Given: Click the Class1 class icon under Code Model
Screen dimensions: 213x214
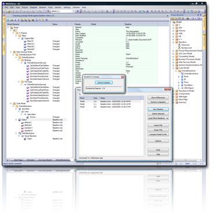Looking at the screenshot, I should (20, 120).
